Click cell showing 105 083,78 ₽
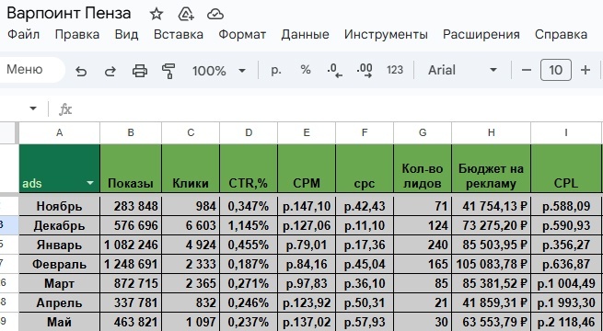This screenshot has width=603, height=331. pos(491,264)
